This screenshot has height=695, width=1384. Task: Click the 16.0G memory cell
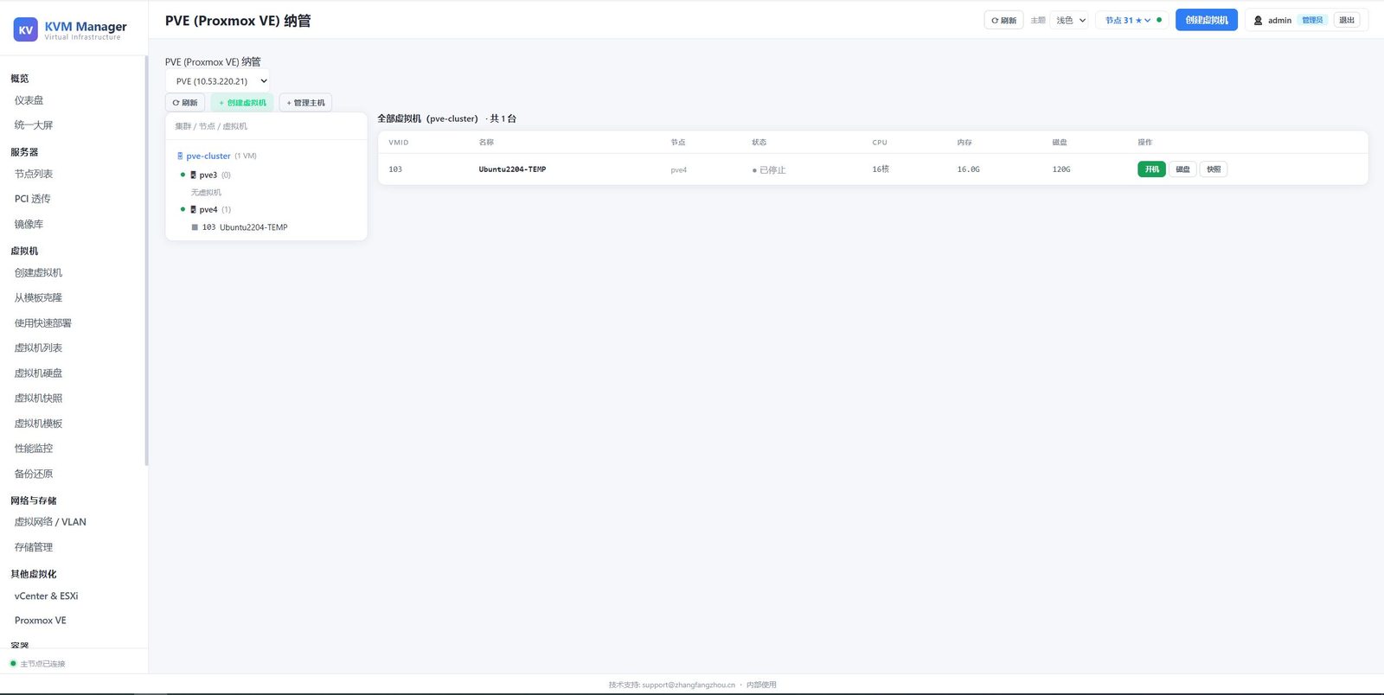[x=969, y=169]
